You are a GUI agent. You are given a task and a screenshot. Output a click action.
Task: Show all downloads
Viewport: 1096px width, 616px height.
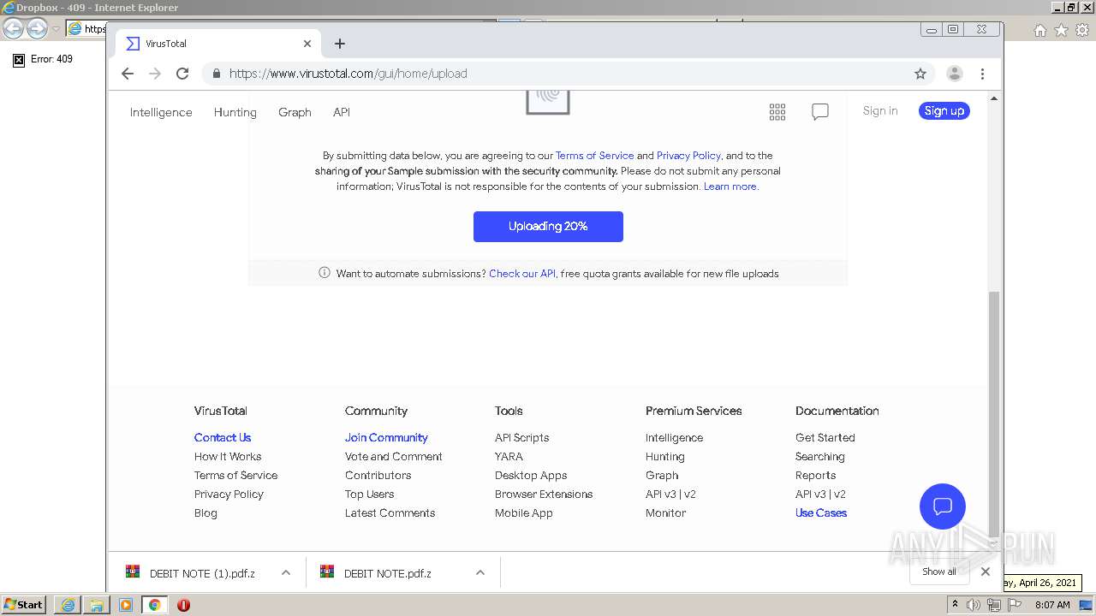[939, 572]
